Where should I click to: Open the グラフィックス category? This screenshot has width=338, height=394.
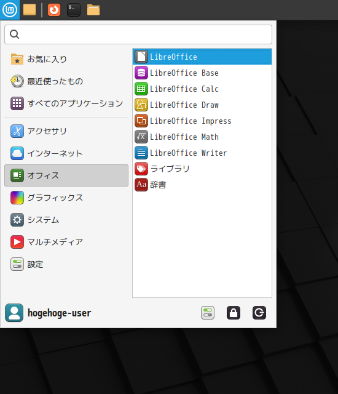(66, 198)
